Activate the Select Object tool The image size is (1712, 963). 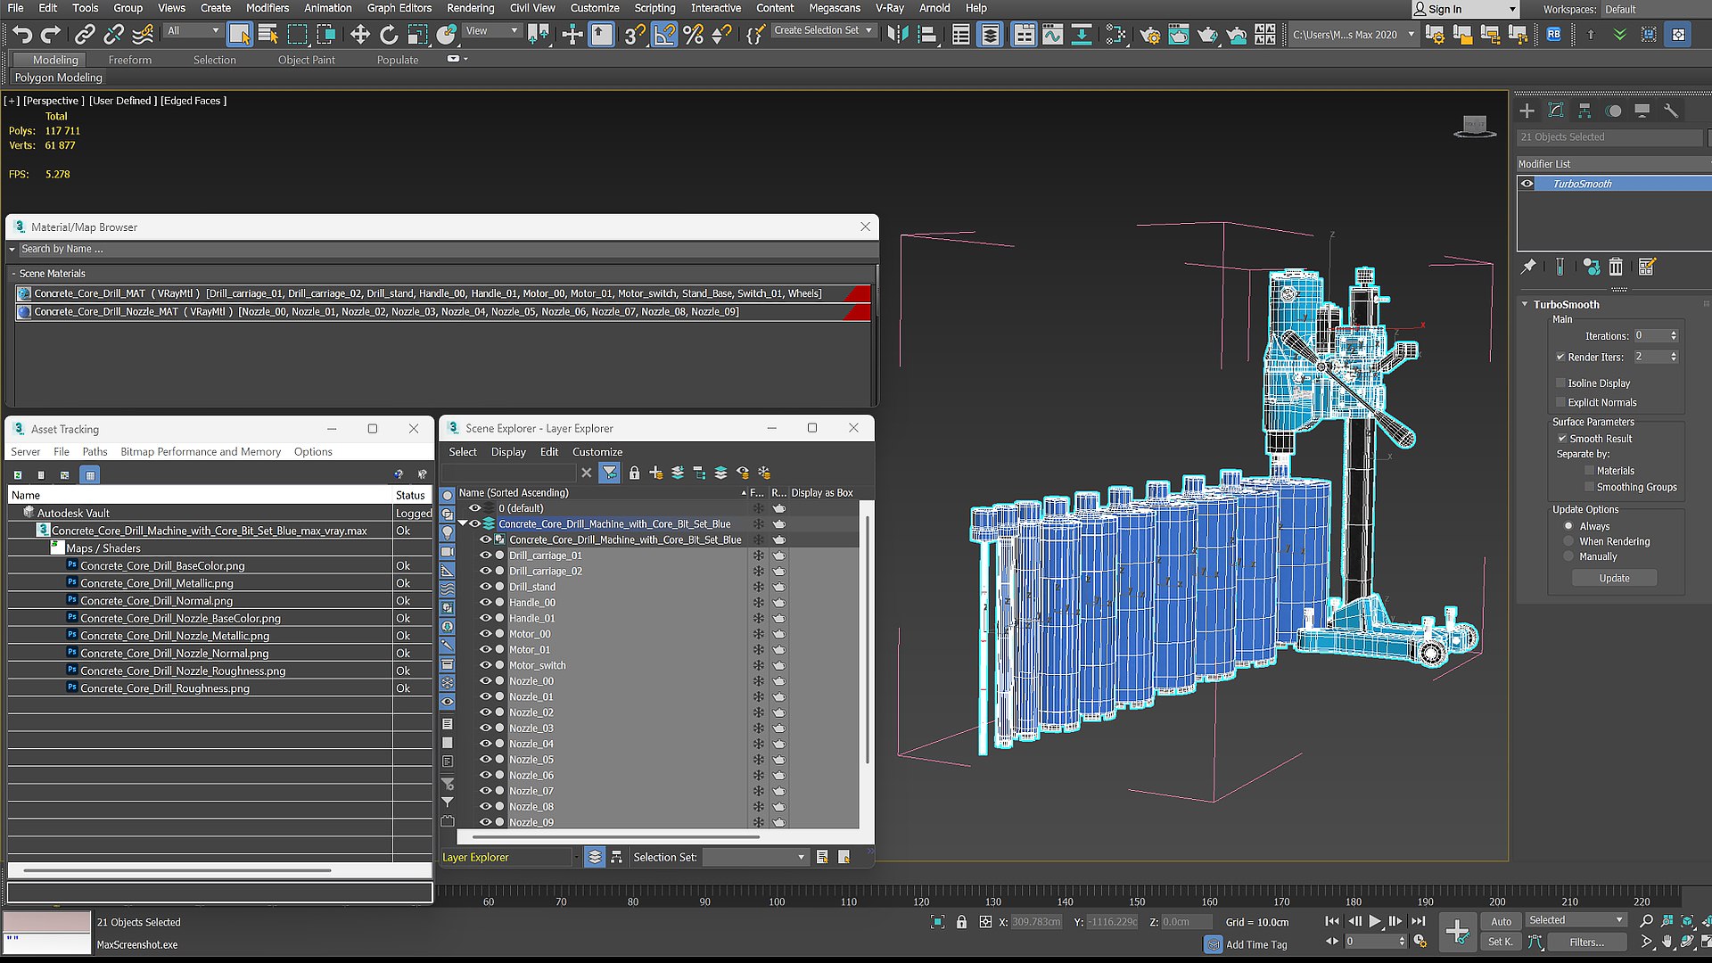click(239, 35)
